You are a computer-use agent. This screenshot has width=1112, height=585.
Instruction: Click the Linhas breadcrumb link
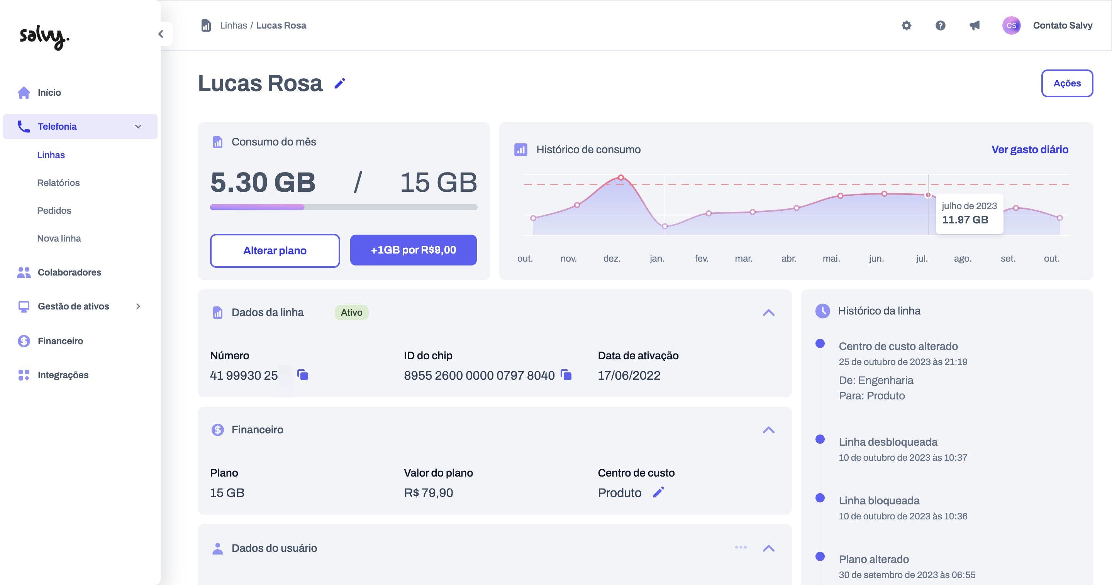[234, 25]
